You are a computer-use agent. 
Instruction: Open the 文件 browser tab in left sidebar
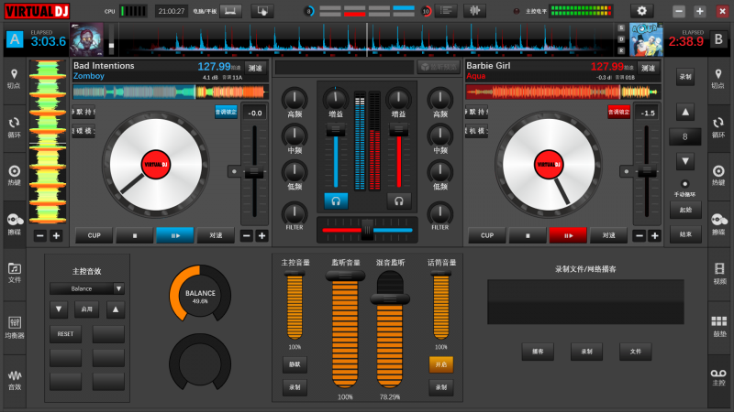point(14,273)
